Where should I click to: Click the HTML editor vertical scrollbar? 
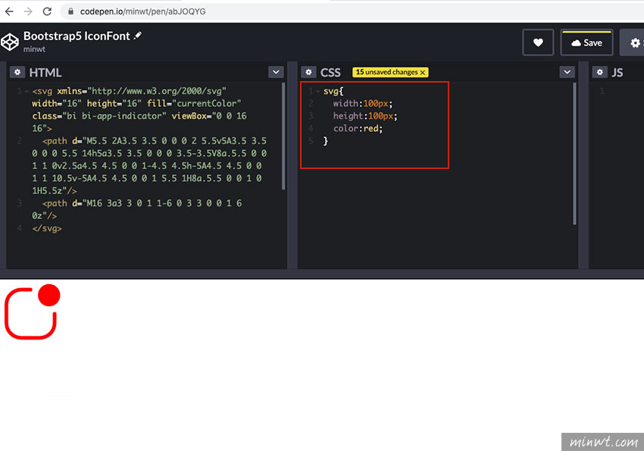(x=283, y=136)
